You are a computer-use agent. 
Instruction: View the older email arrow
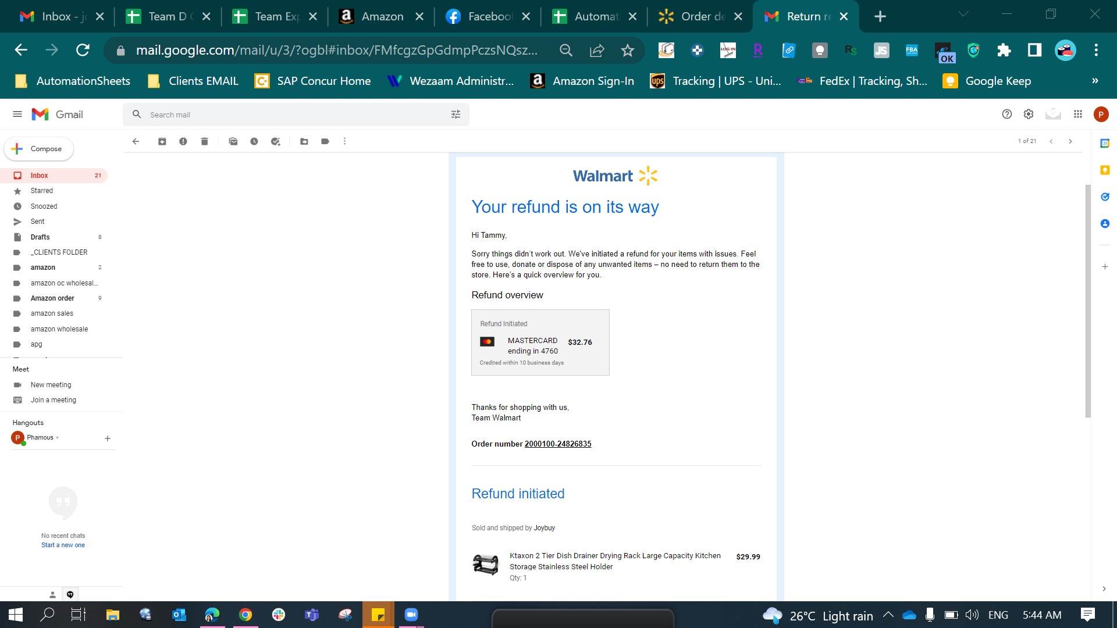click(x=1070, y=141)
